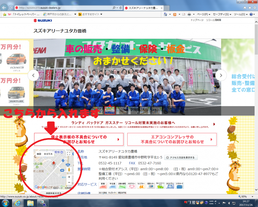258x207 pixels.
Task: Close the スズキアリーナユタカ豊橋 tab
Action: pos(162,8)
